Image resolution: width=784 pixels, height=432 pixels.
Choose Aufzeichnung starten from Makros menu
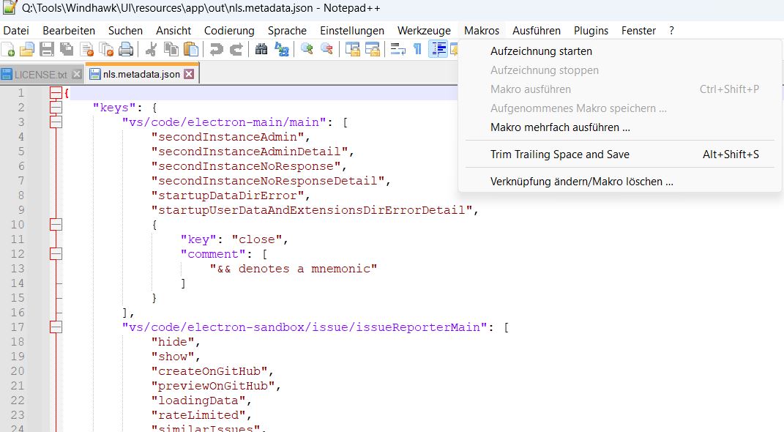[x=620, y=51]
